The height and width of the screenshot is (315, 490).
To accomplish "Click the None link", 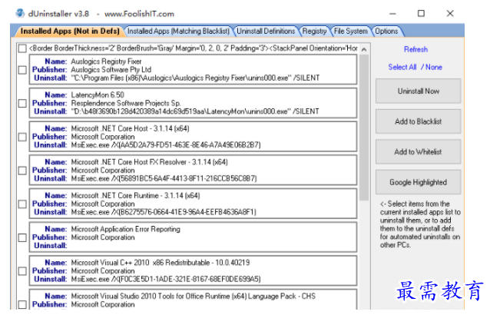I will [x=434, y=67].
